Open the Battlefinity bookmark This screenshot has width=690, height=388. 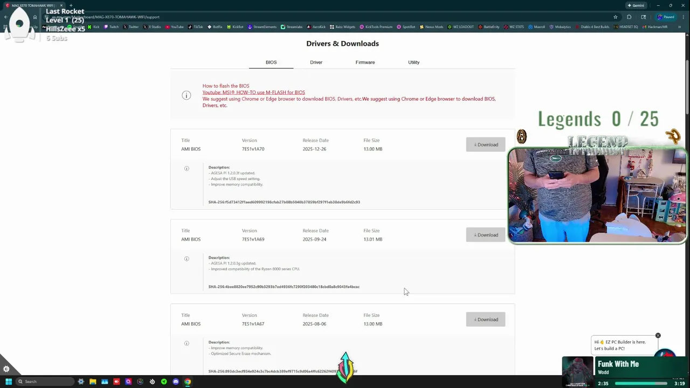point(488,26)
